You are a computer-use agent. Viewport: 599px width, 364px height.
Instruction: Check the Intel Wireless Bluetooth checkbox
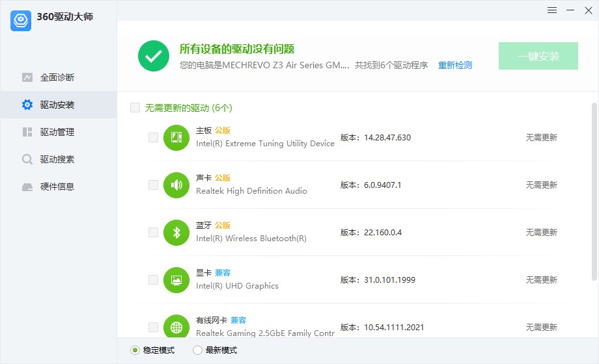tap(153, 232)
